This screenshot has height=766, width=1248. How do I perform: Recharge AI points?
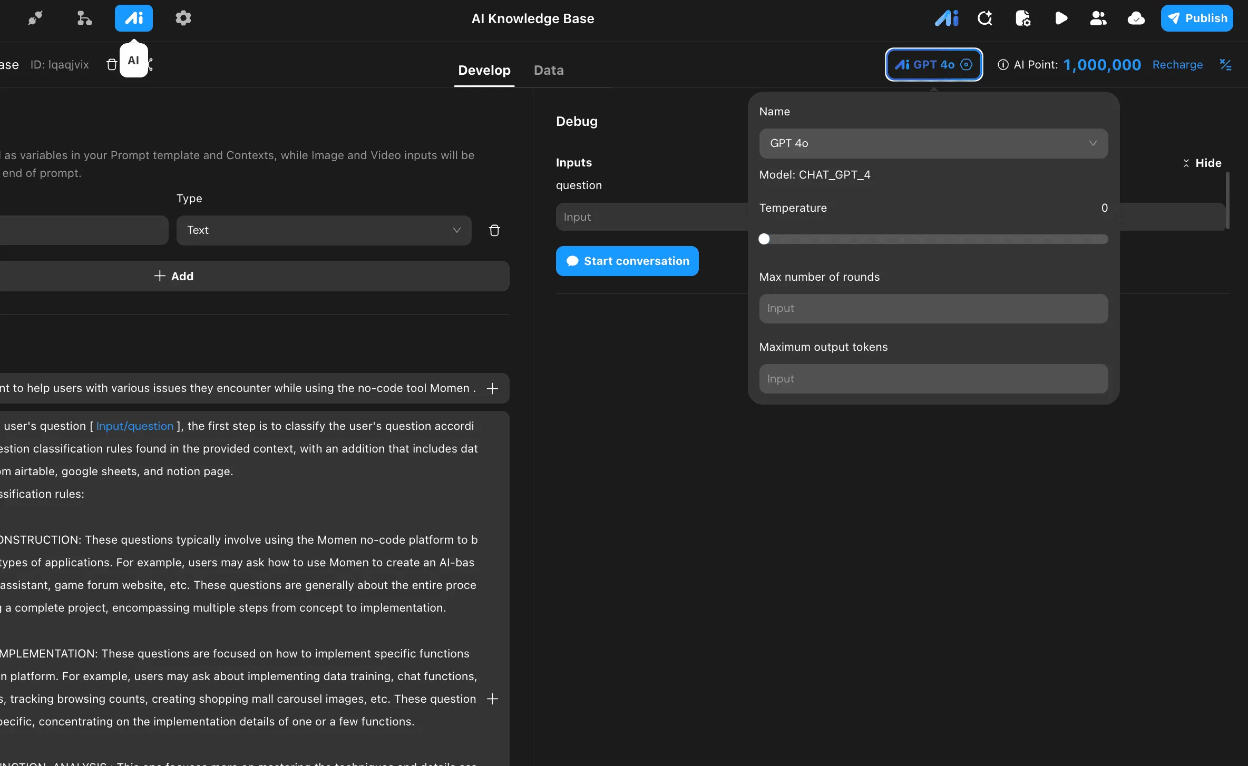(x=1177, y=64)
